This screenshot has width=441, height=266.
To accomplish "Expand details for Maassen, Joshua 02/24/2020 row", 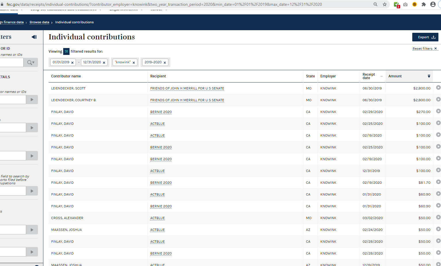I will tap(438, 229).
